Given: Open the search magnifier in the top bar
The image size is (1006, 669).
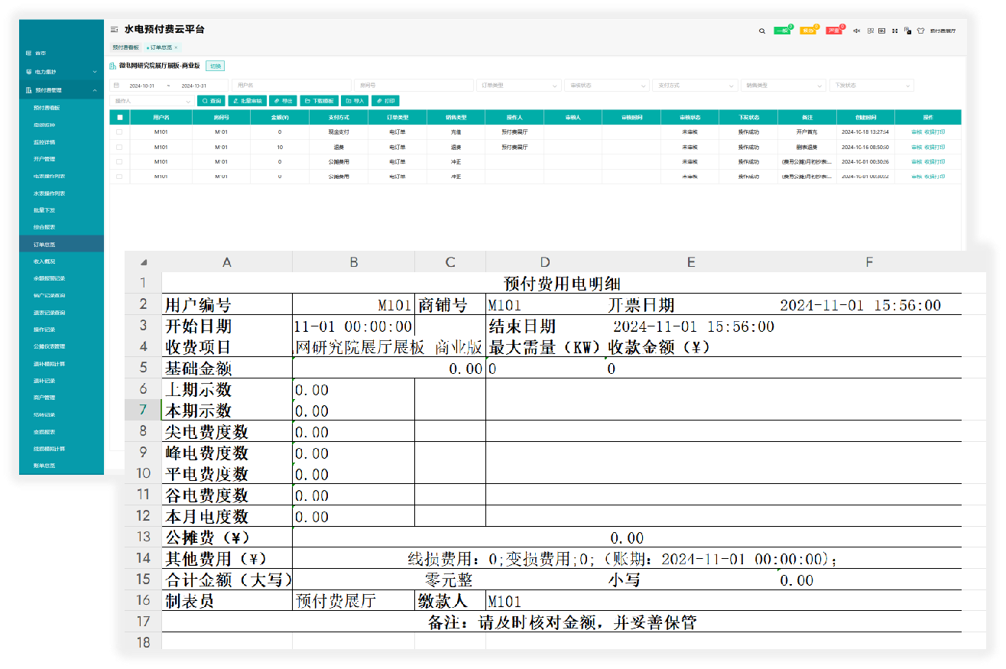Looking at the screenshot, I should point(761,31).
